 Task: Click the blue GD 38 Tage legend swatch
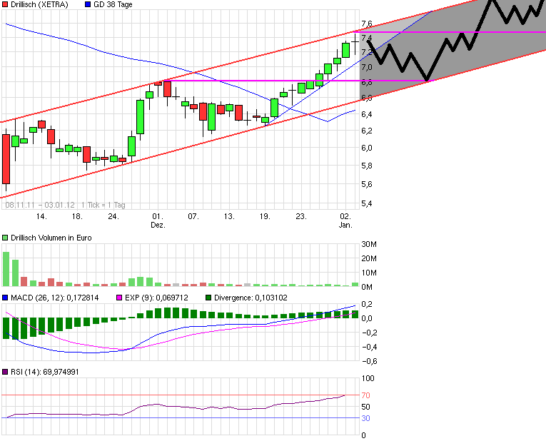[x=88, y=4]
